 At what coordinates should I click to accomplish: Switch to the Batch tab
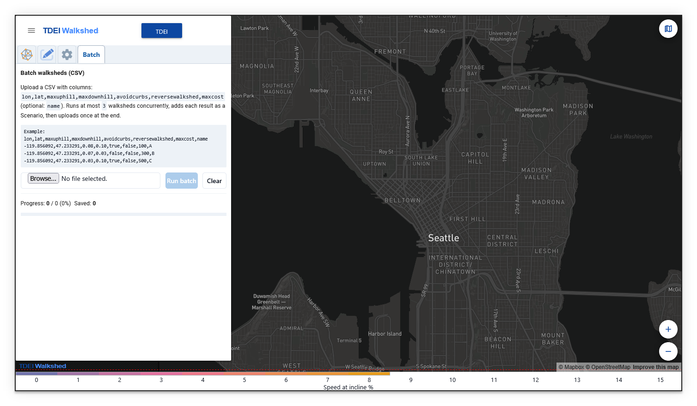coord(91,55)
